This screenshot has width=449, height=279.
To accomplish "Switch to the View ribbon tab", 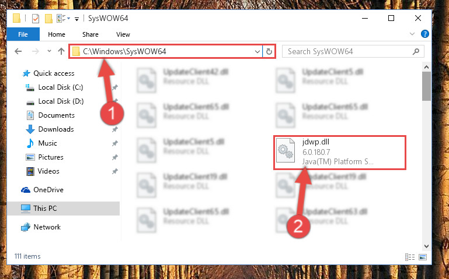I will 123,34.
